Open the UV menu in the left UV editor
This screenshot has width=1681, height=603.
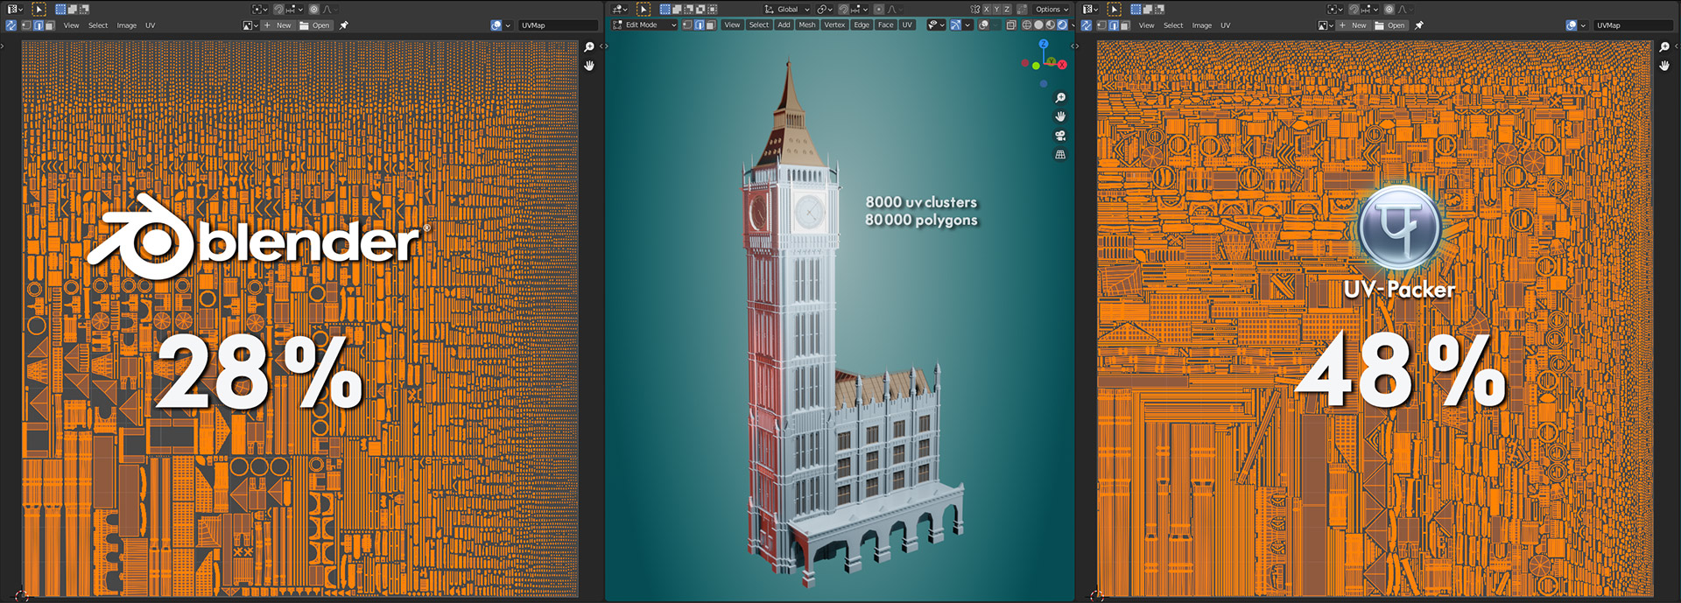(151, 25)
